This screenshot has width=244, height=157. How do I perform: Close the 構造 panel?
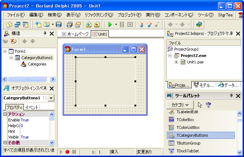(52, 33)
